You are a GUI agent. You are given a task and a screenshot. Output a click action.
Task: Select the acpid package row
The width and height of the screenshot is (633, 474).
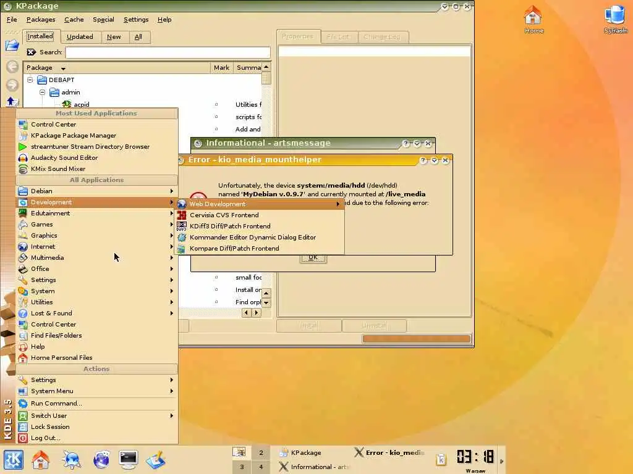pyautogui.click(x=143, y=104)
